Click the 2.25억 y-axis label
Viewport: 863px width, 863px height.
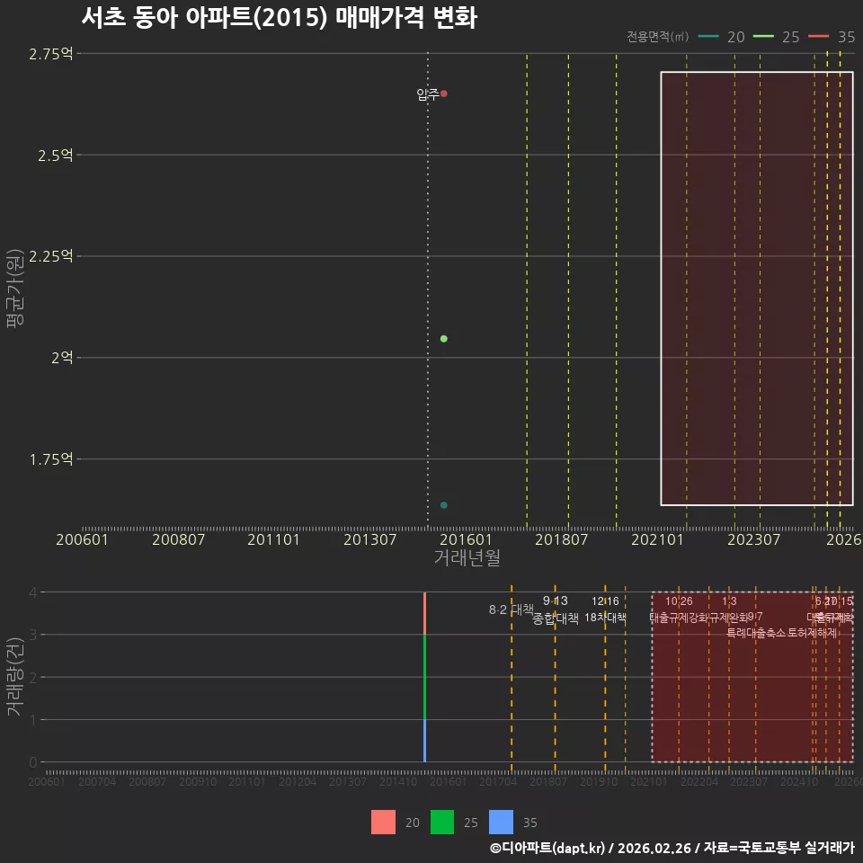point(50,256)
